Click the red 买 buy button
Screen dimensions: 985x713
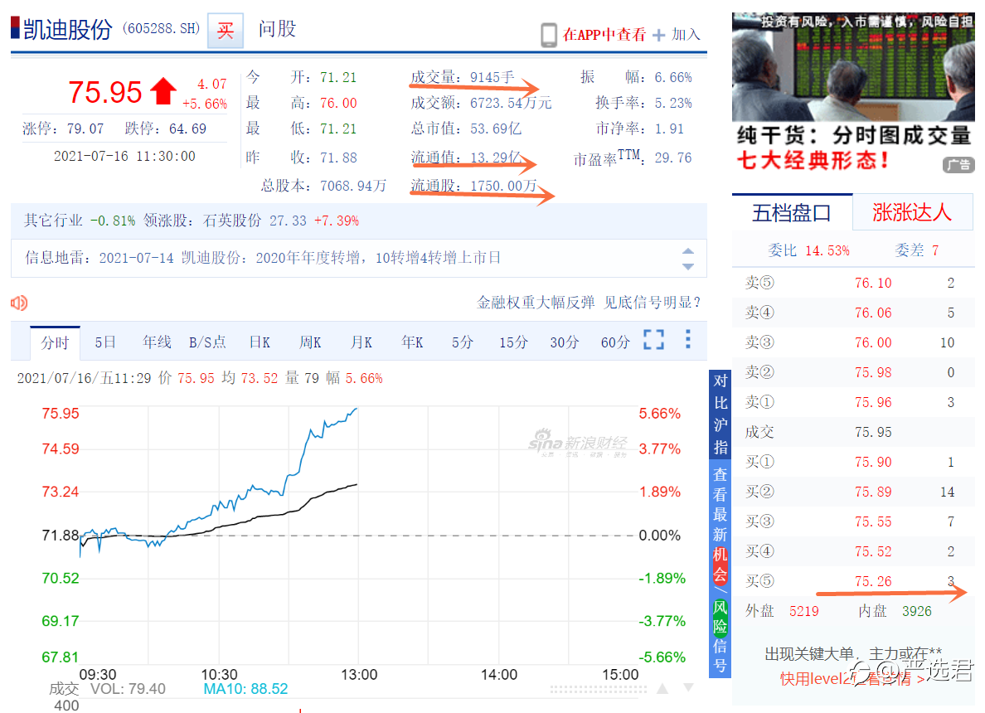[226, 30]
